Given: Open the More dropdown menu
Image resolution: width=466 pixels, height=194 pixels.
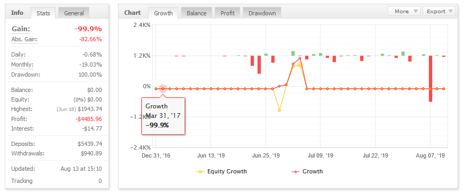Looking at the screenshot, I should pyautogui.click(x=404, y=11).
